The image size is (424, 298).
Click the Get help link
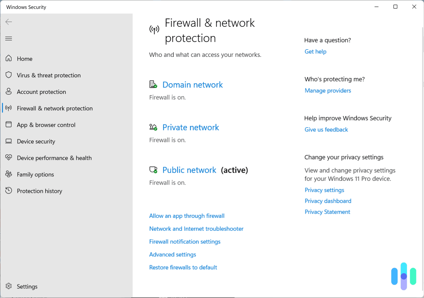[315, 52]
